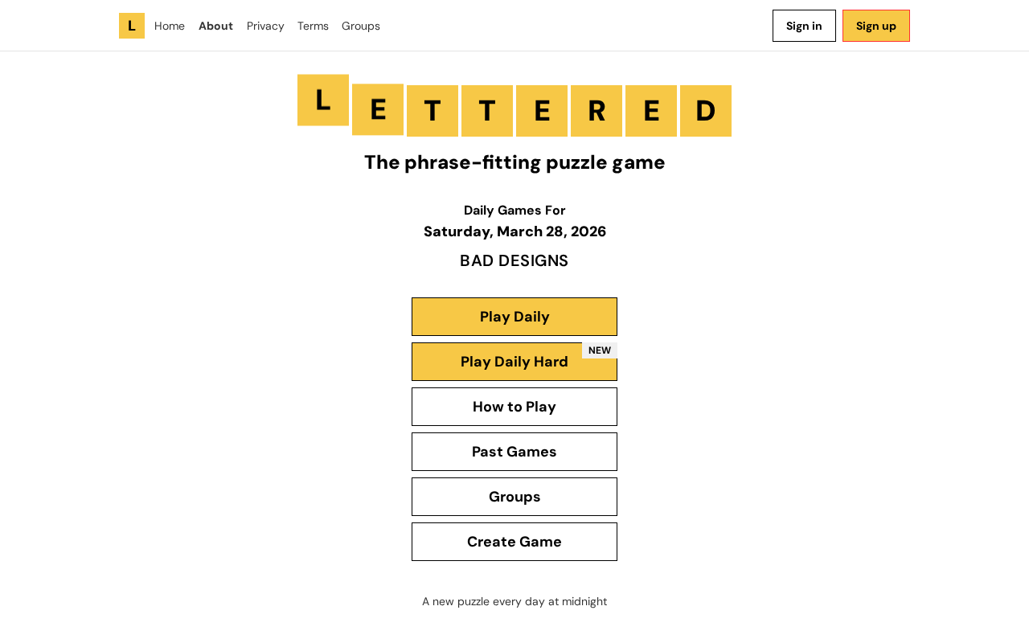Click the D tile in the title
This screenshot has height=643, width=1029.
(706, 111)
